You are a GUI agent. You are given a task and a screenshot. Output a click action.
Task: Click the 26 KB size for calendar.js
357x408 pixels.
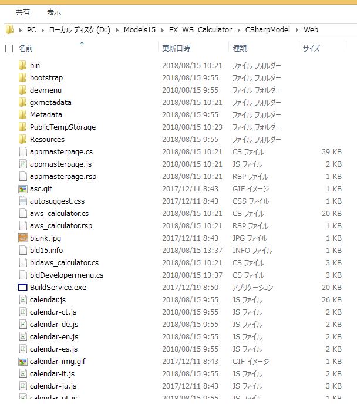332,300
